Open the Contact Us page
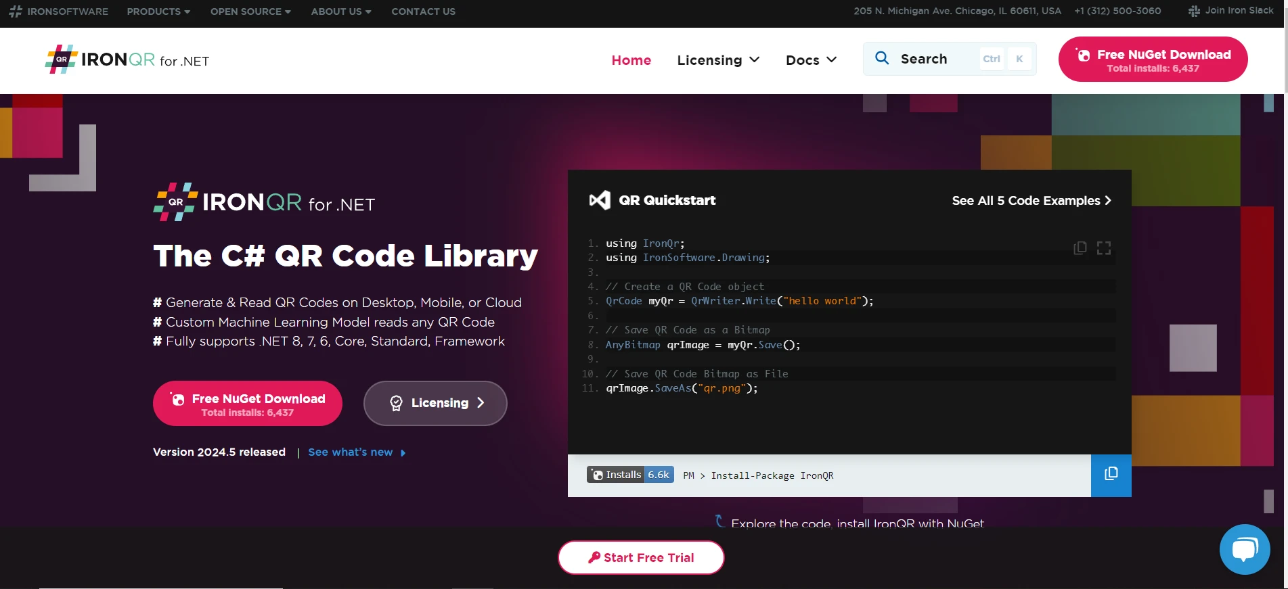Image resolution: width=1288 pixels, height=589 pixels. tap(423, 11)
